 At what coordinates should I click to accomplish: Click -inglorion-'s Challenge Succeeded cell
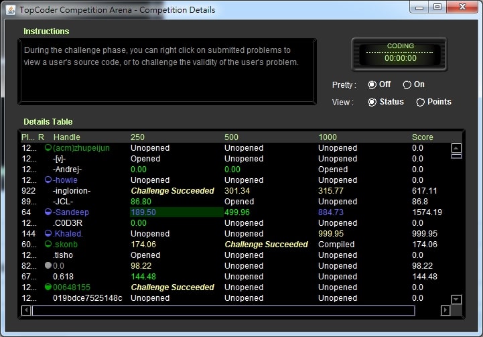173,191
